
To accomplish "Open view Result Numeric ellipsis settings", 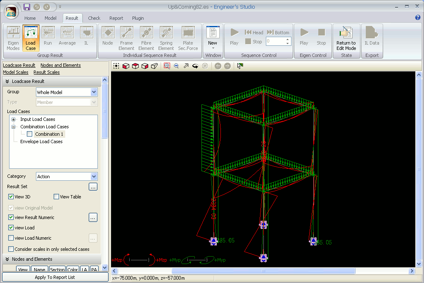I will click(93, 217).
